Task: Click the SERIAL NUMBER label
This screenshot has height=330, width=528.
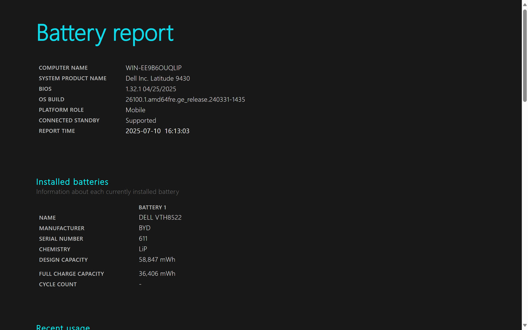Action: [61, 239]
